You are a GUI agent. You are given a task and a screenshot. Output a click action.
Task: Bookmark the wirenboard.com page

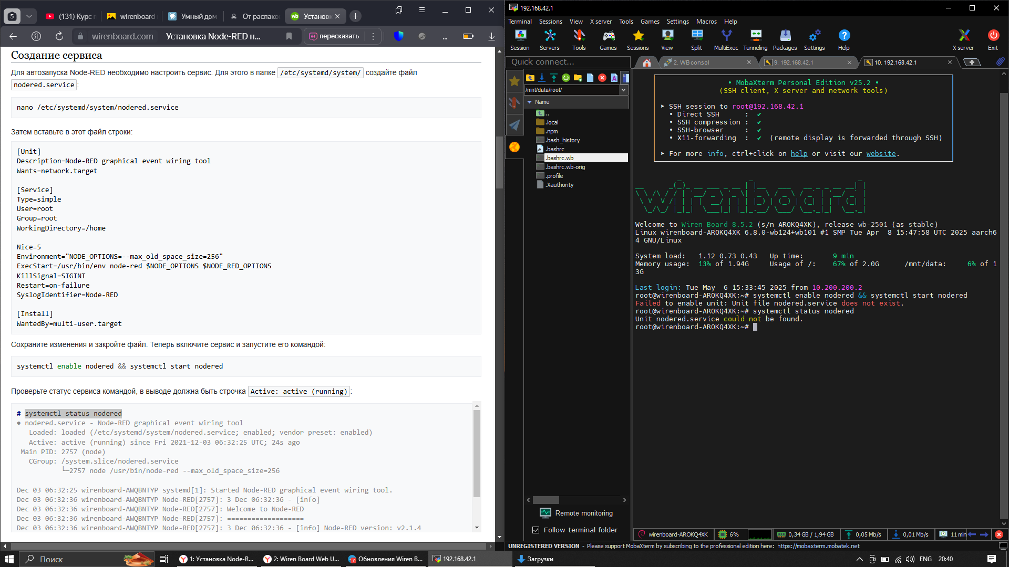click(x=289, y=36)
